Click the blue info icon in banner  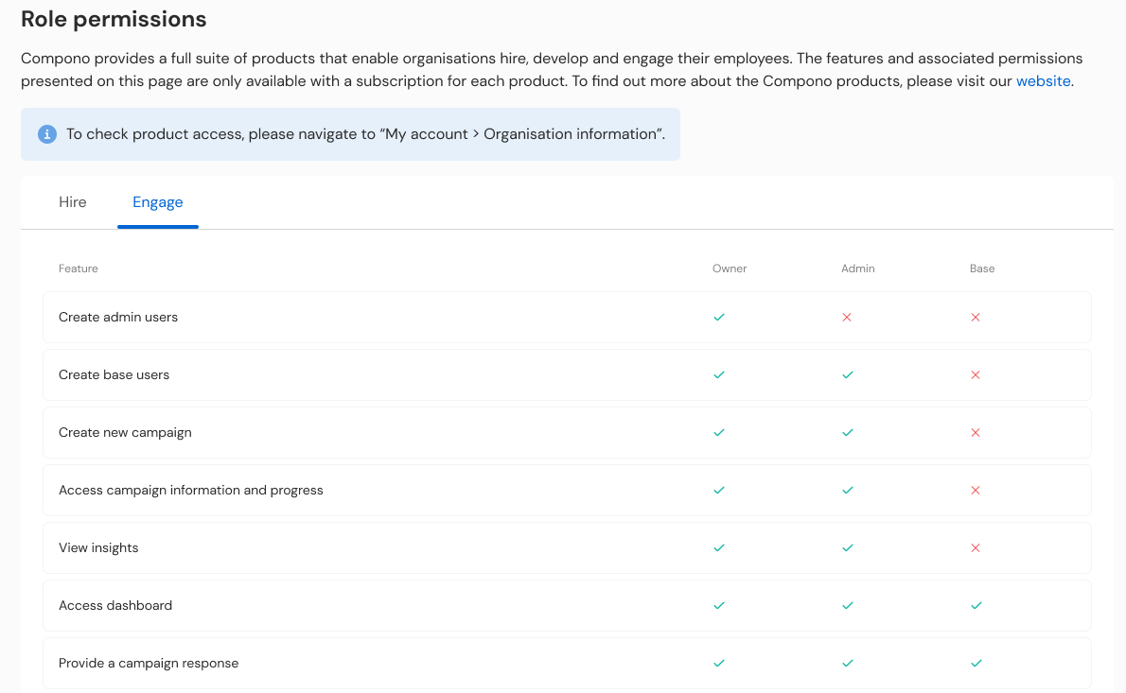pyautogui.click(x=47, y=134)
